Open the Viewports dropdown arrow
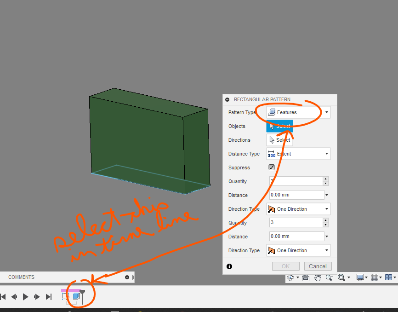Screen dimensions: 398x312 (395, 277)
